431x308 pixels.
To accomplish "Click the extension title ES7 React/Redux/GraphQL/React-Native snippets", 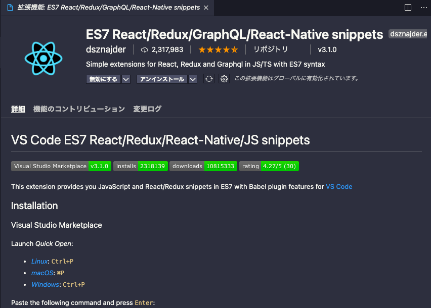I will click(234, 34).
